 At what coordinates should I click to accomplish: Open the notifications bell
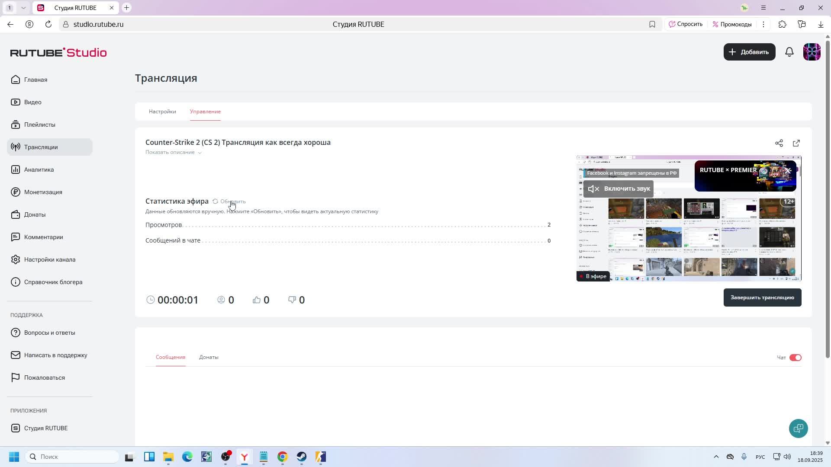tap(789, 52)
